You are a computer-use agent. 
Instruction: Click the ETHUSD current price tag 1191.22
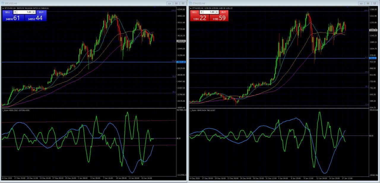373,30
